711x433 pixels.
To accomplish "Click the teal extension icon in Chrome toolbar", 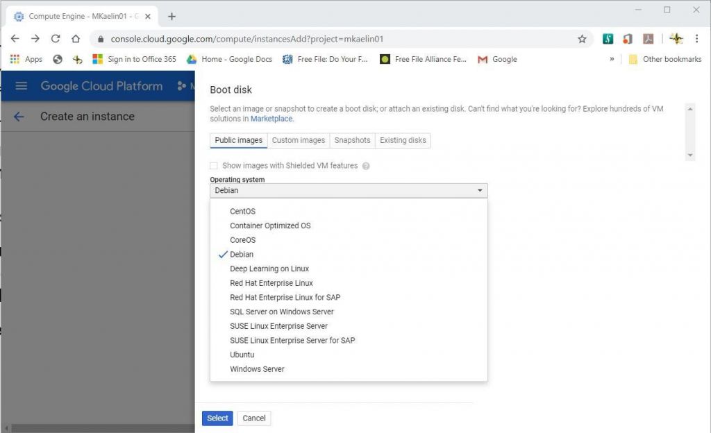I will (606, 40).
